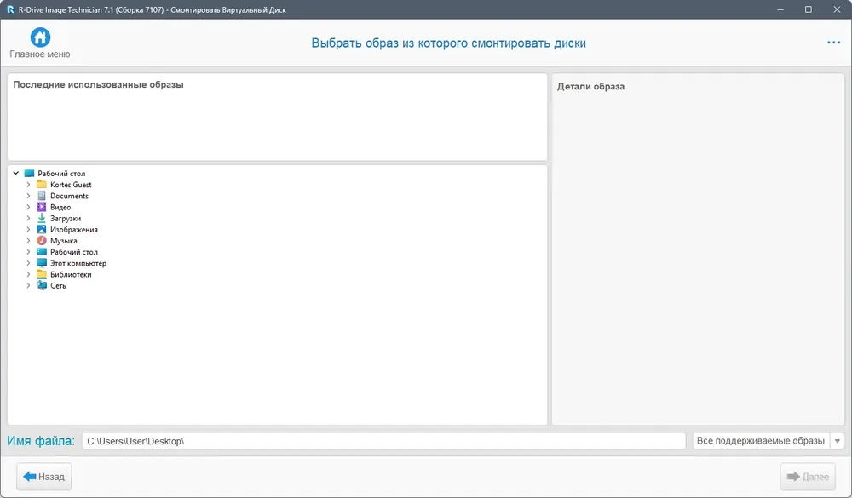Collapse the root Рабочий стол node
The image size is (852, 498).
(x=16, y=174)
